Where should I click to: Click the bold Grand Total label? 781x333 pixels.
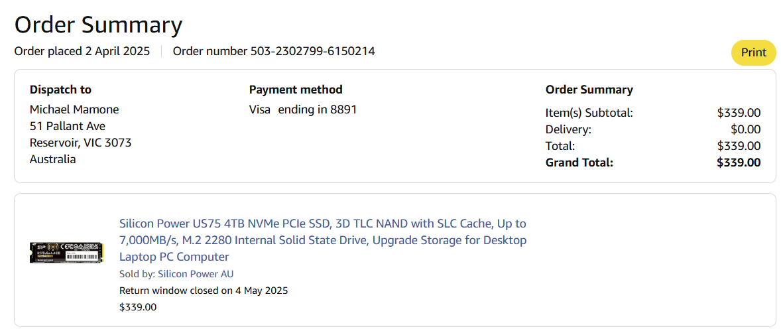point(579,163)
